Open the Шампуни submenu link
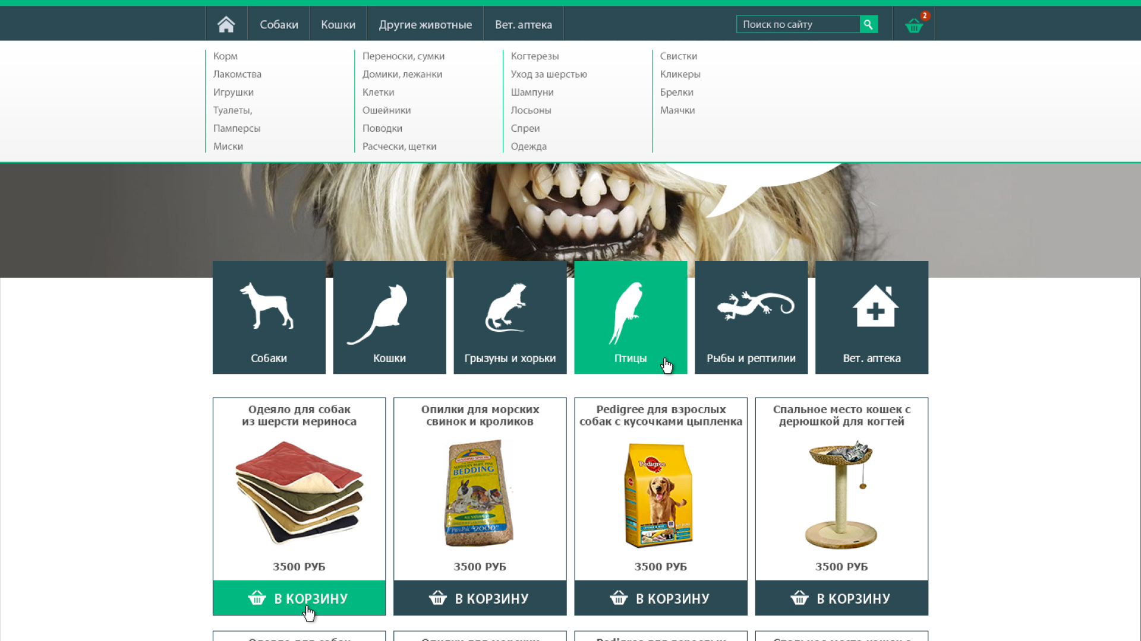Viewport: 1141px width, 641px height. [532, 92]
